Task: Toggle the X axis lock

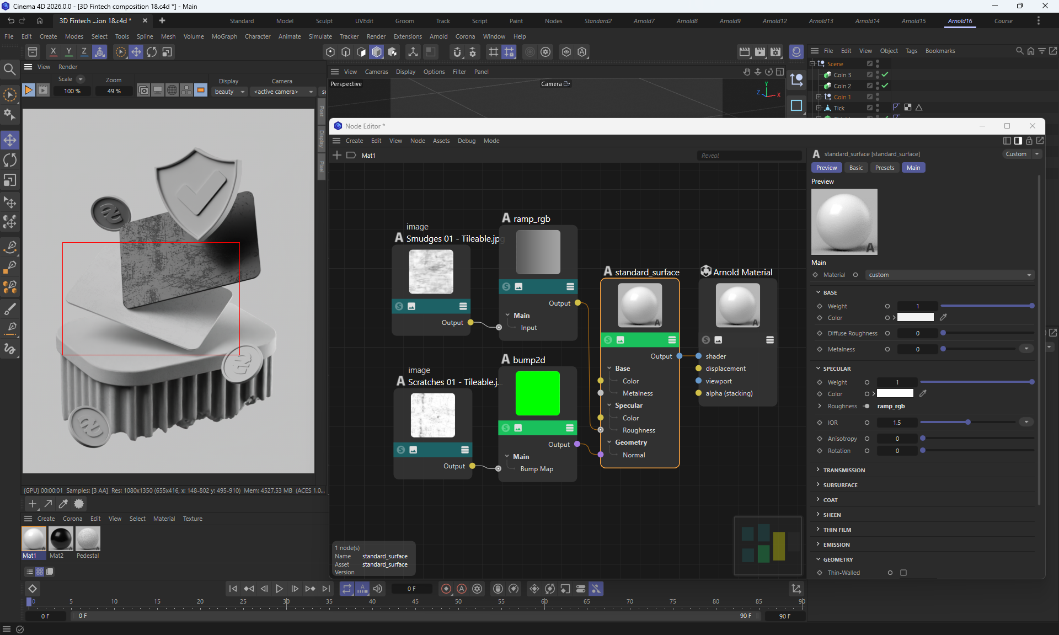Action: click(x=53, y=52)
